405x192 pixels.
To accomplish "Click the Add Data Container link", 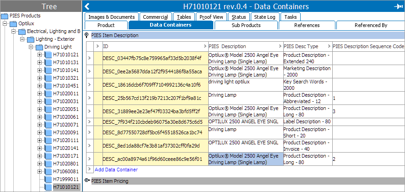I will pos(116,170).
